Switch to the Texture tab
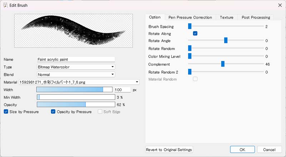The height and width of the screenshot is (157, 286). [x=227, y=17]
